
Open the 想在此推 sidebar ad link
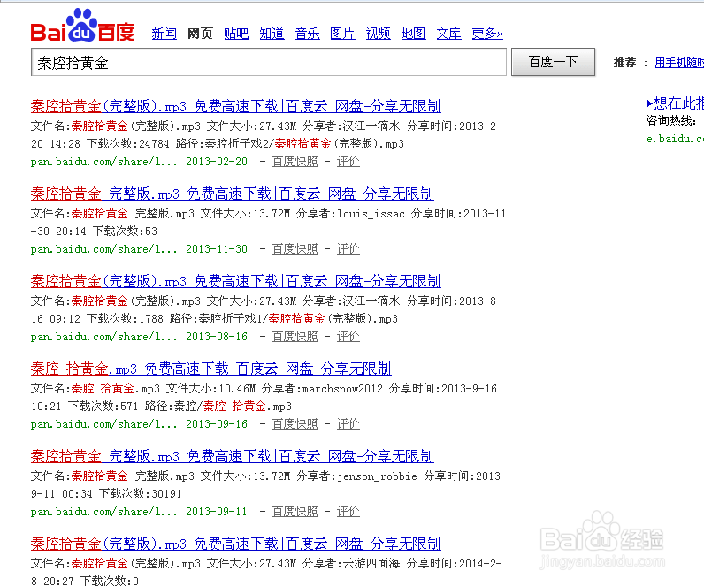tap(676, 103)
